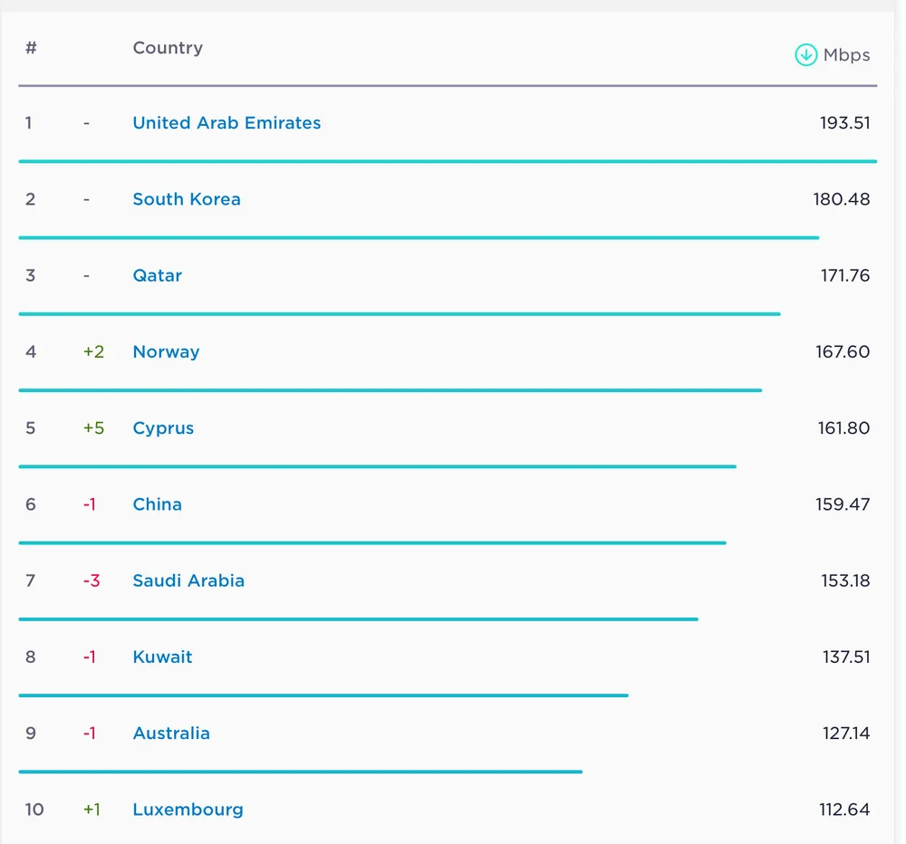Open the China country link

click(x=157, y=504)
